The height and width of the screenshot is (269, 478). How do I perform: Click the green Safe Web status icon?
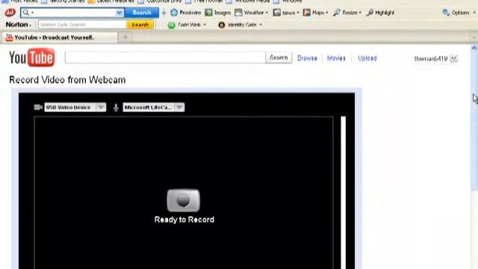point(171,25)
